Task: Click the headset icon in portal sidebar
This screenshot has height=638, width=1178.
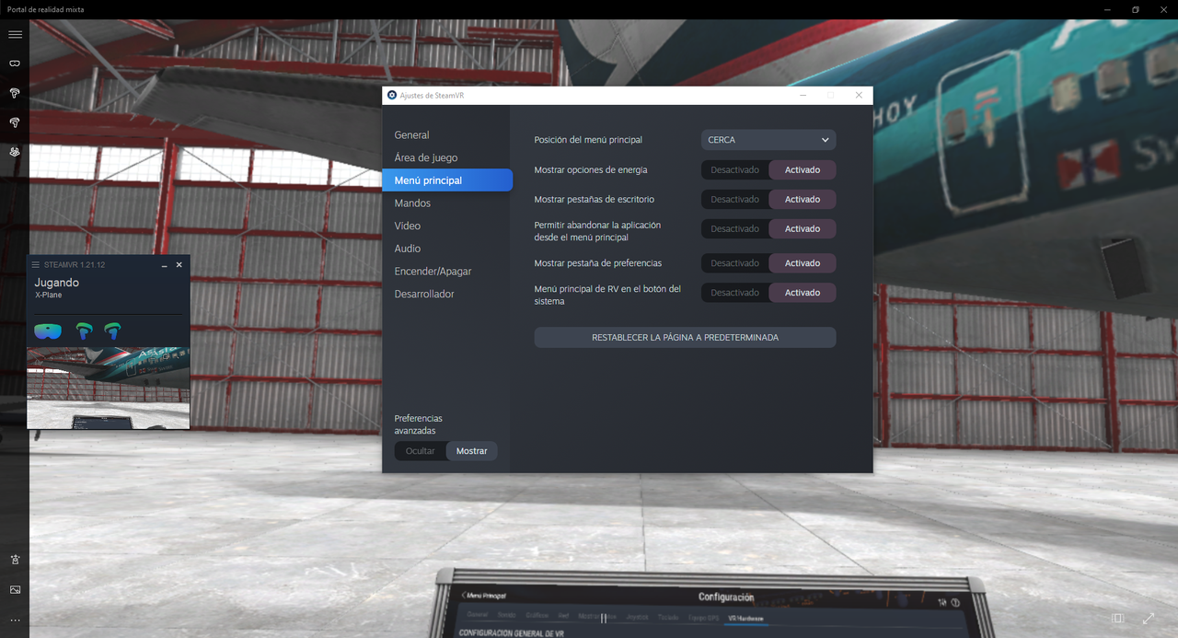Action: tap(15, 64)
